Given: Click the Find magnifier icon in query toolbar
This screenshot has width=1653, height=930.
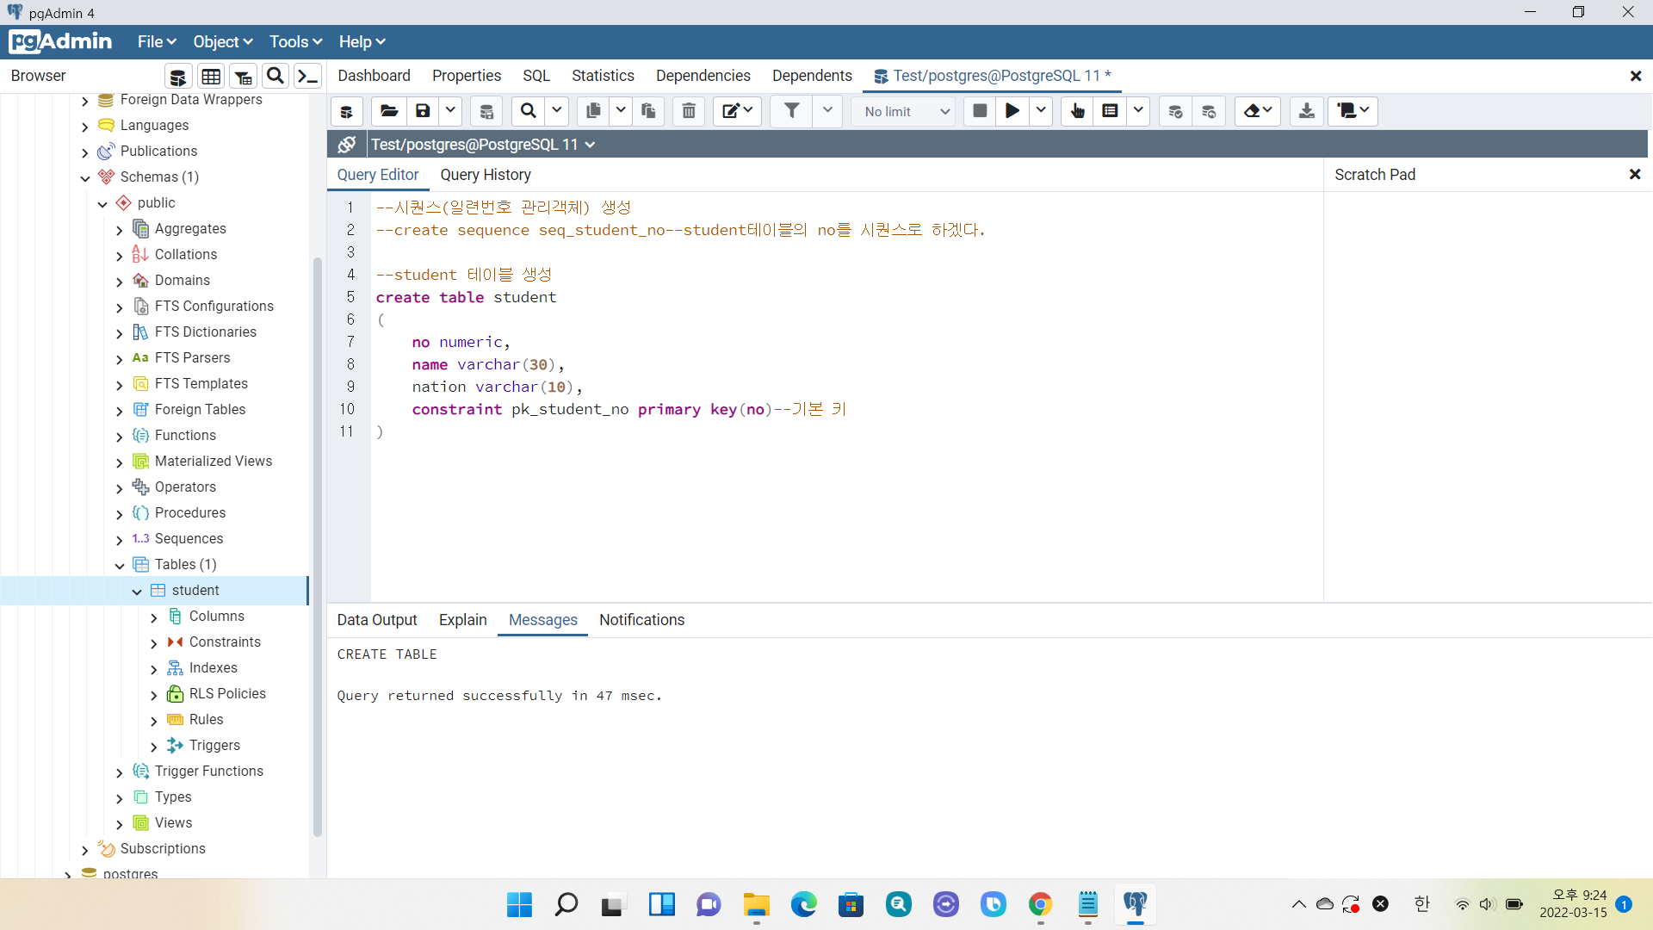Looking at the screenshot, I should (529, 111).
